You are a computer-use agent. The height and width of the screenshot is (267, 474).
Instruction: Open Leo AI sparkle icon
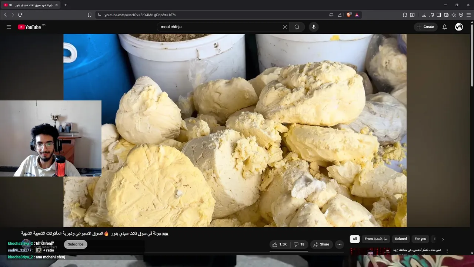[x=454, y=15]
